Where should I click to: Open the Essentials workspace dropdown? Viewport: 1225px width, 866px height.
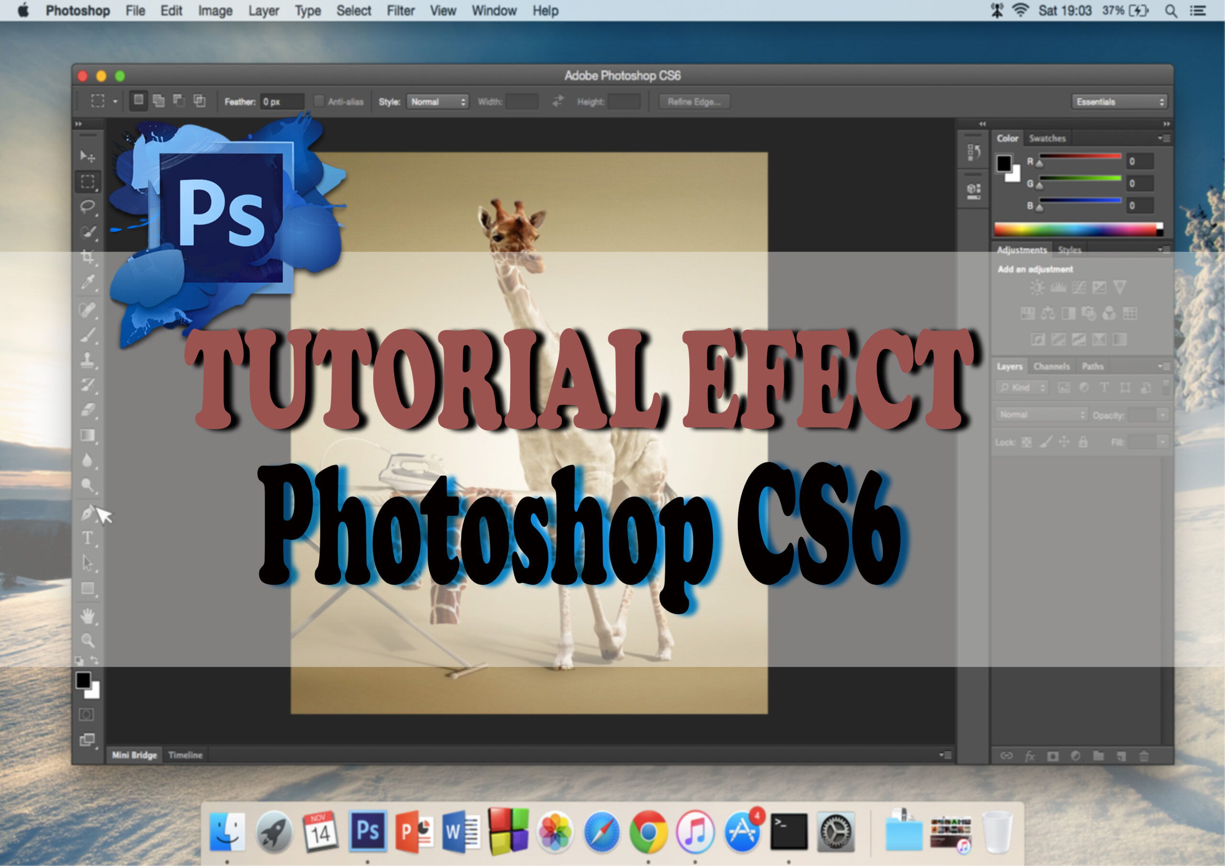pos(1119,101)
